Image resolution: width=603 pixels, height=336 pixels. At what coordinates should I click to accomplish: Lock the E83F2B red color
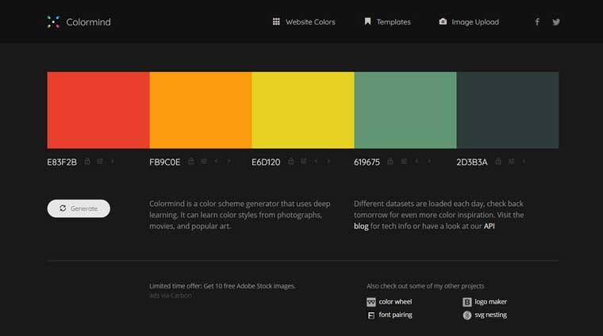point(87,162)
